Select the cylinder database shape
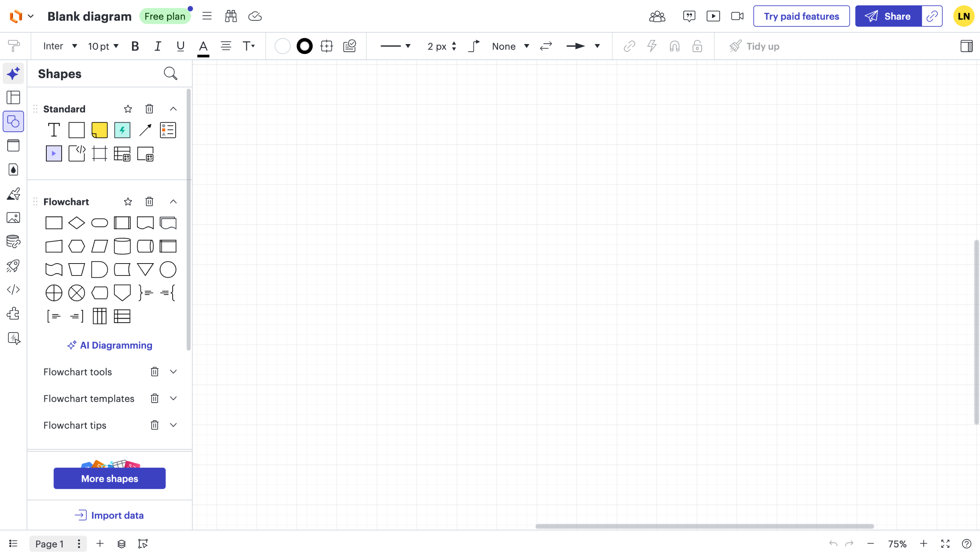Image resolution: width=980 pixels, height=557 pixels. [122, 246]
